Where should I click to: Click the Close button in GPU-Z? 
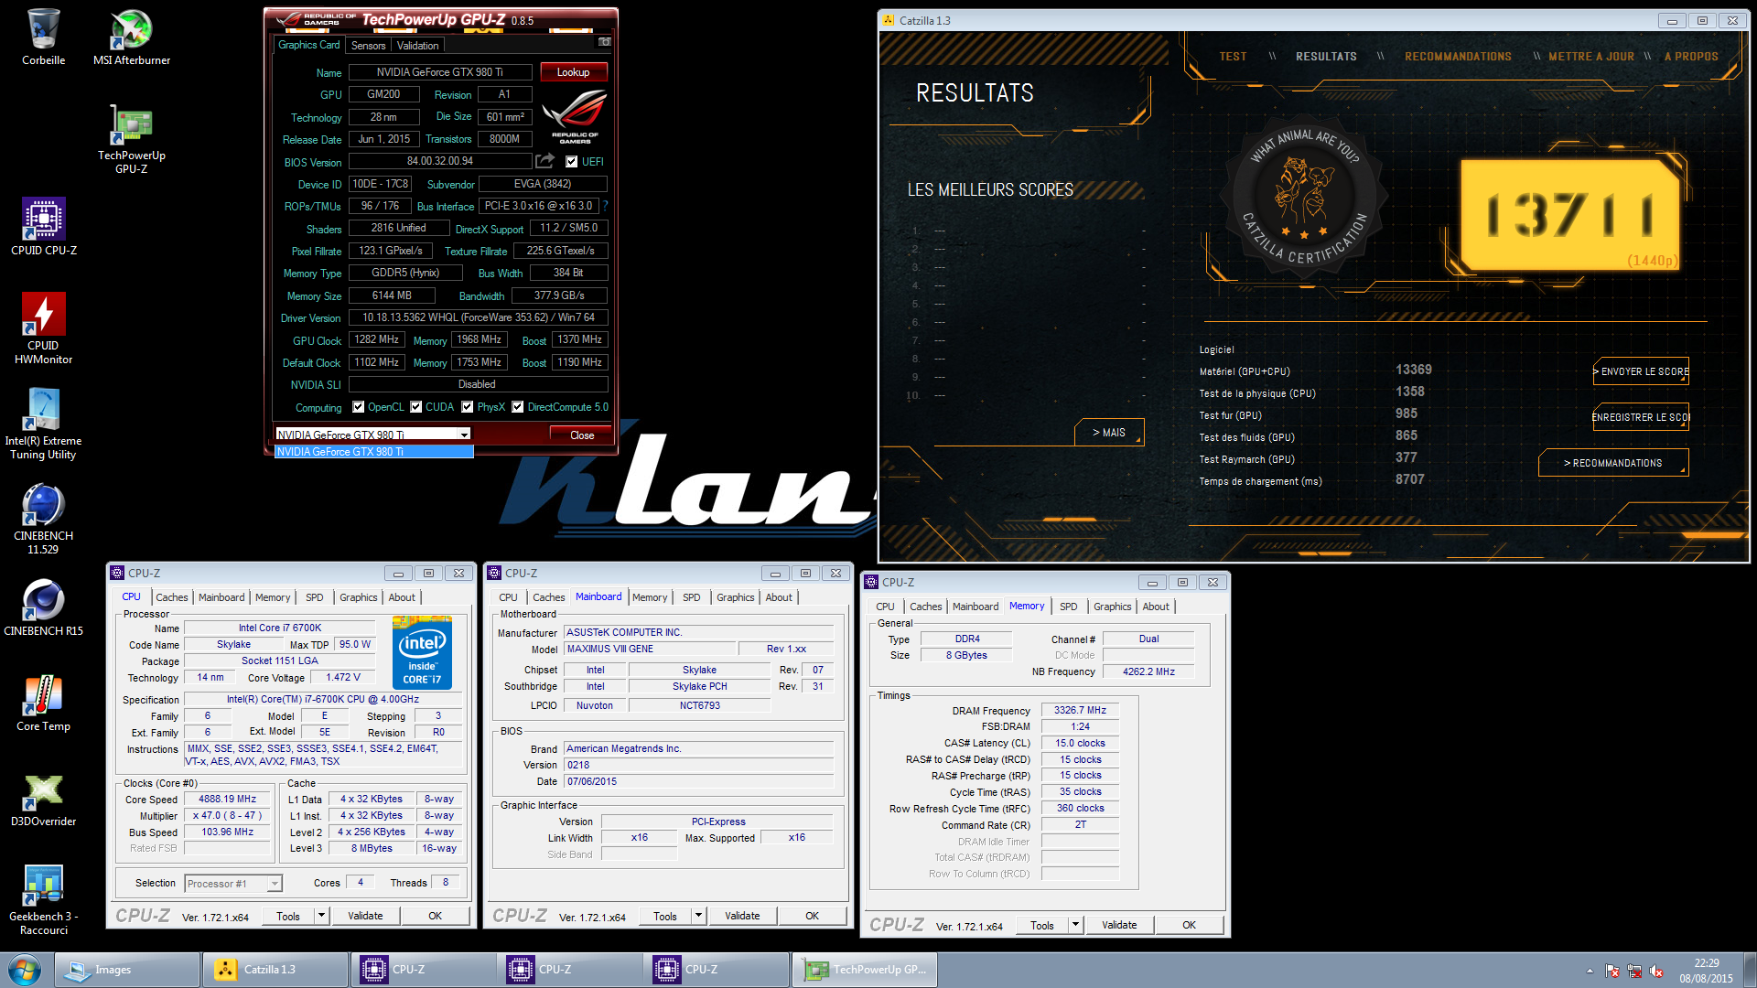[582, 435]
